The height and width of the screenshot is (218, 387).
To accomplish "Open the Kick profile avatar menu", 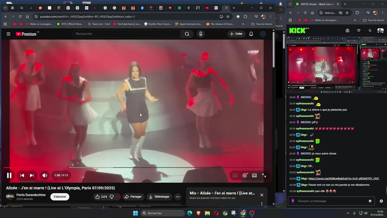I will [381, 30].
